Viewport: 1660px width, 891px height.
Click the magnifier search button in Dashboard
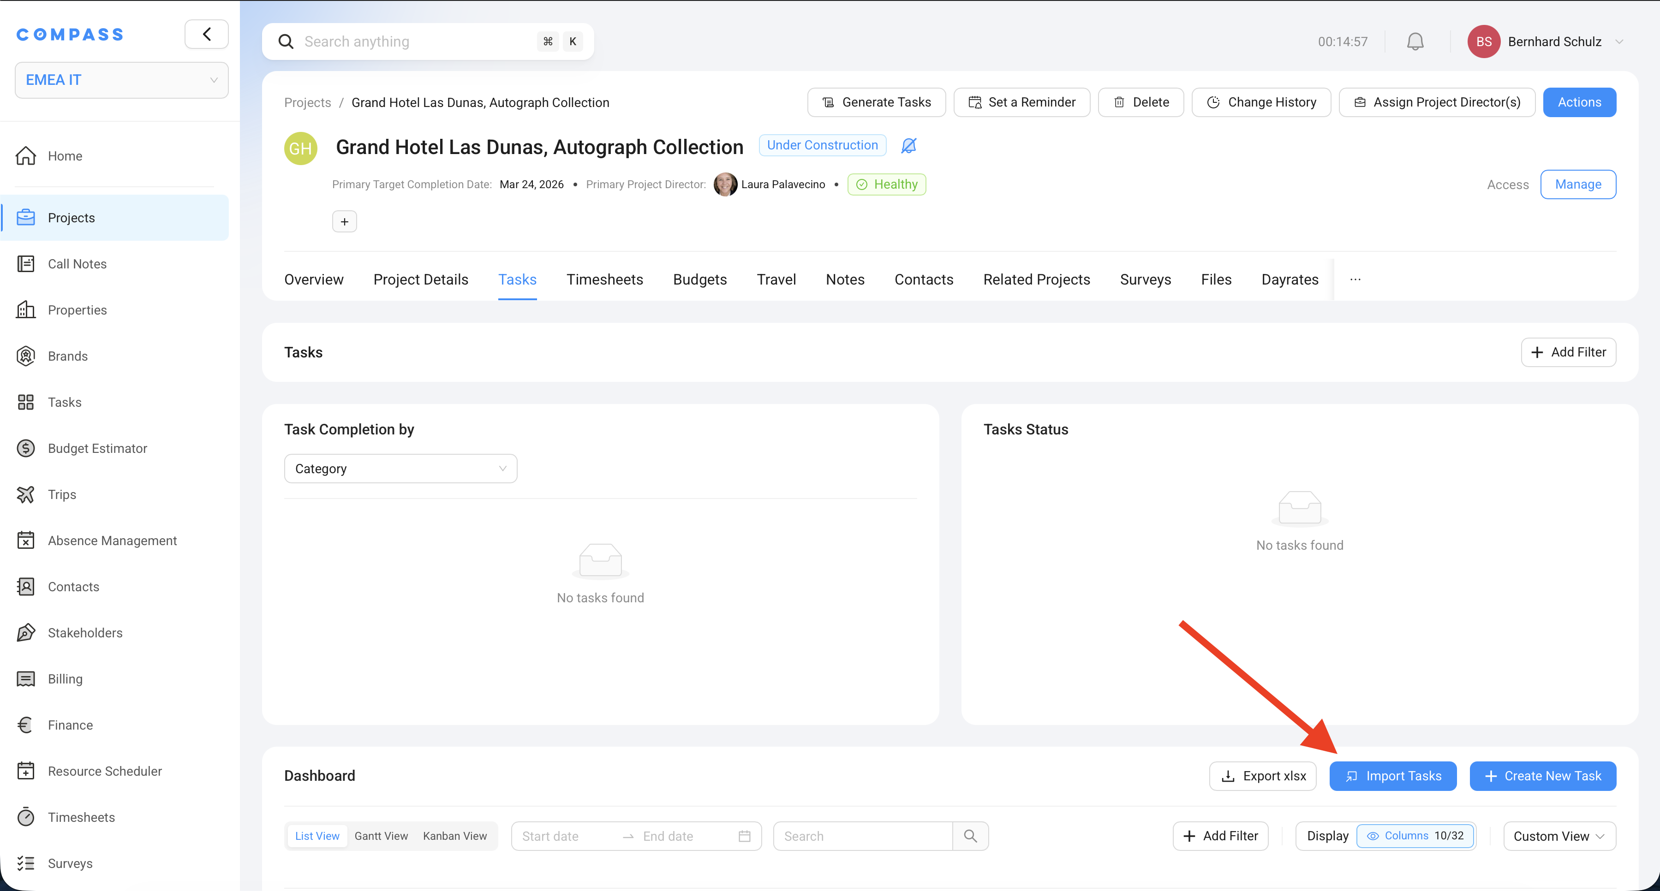coord(970,836)
